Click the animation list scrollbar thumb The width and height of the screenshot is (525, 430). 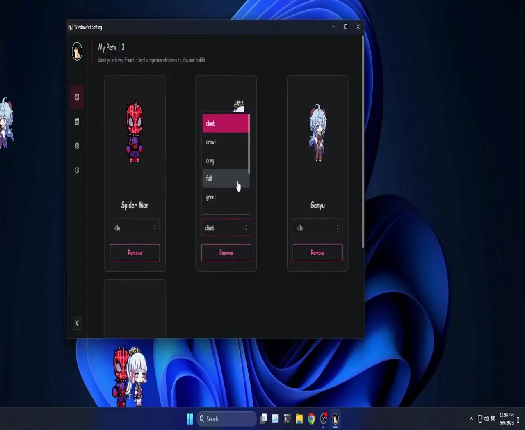click(249, 144)
